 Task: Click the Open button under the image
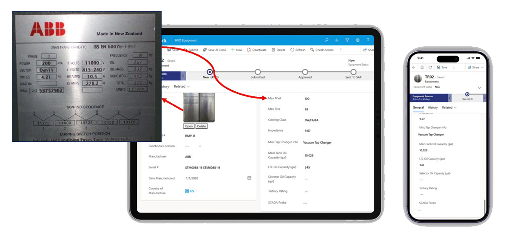pyautogui.click(x=189, y=126)
